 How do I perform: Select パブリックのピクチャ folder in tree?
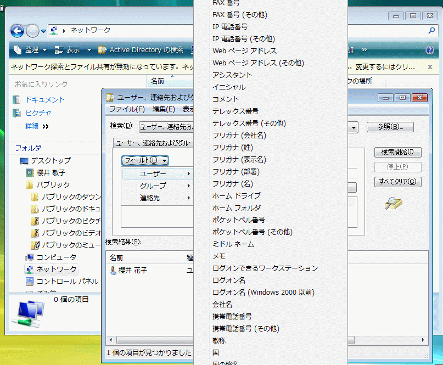pos(71,221)
